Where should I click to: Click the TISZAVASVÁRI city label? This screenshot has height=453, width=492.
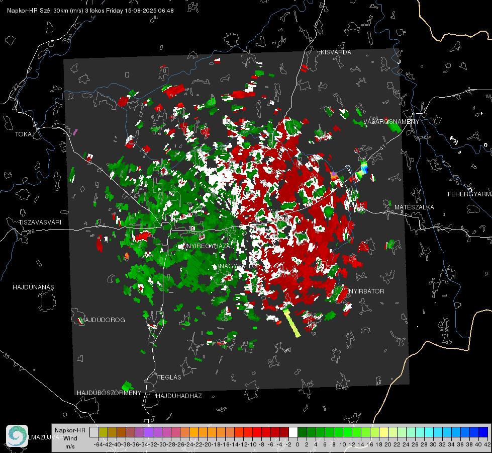pos(40,222)
